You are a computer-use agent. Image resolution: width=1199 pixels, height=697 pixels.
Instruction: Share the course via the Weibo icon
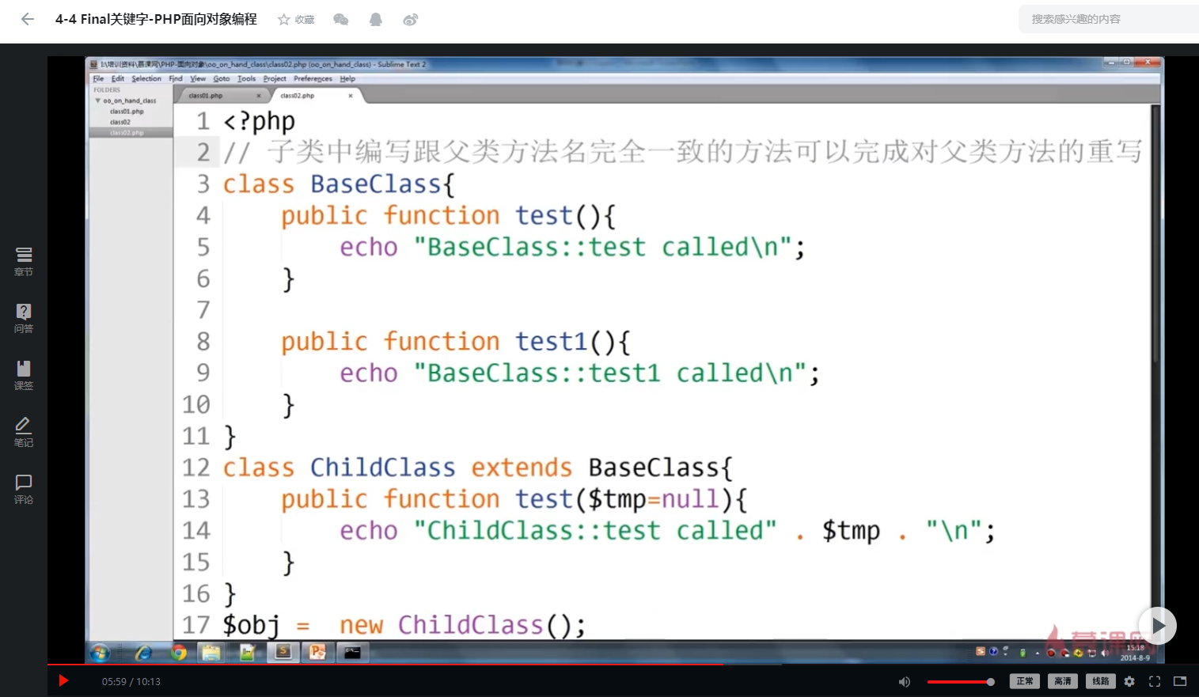[410, 19]
